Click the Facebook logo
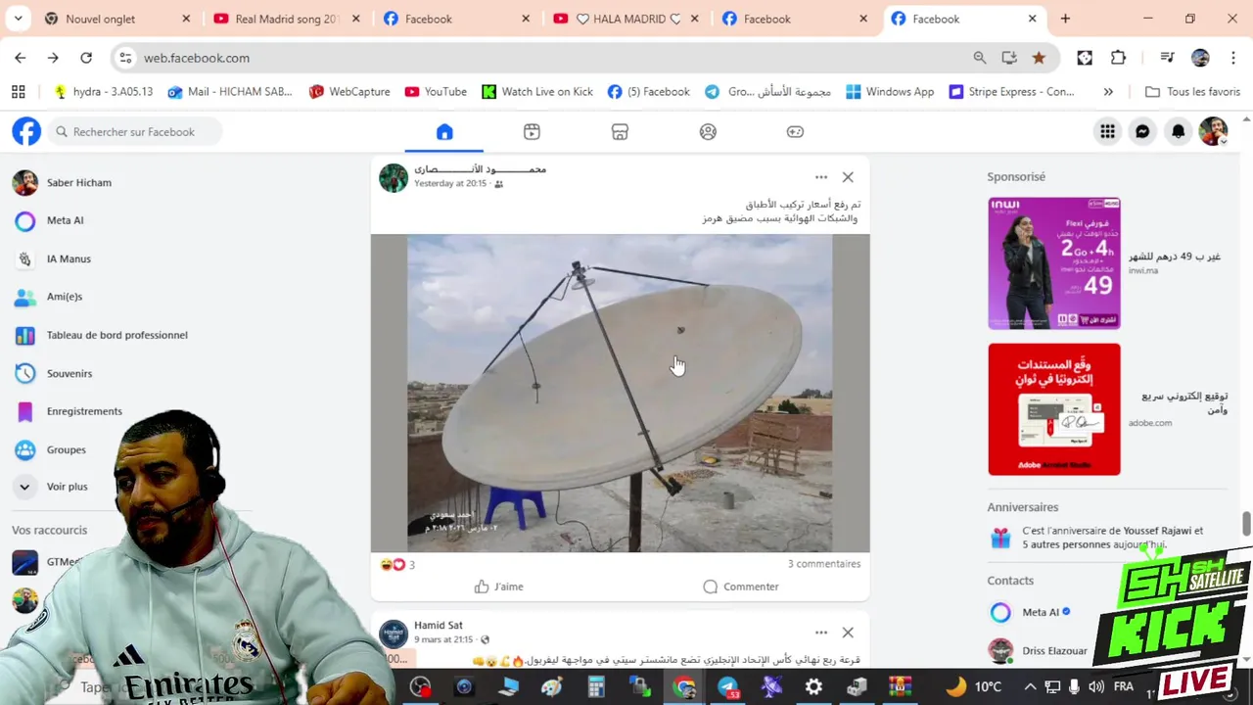Viewport: 1253px width, 705px height. (26, 131)
